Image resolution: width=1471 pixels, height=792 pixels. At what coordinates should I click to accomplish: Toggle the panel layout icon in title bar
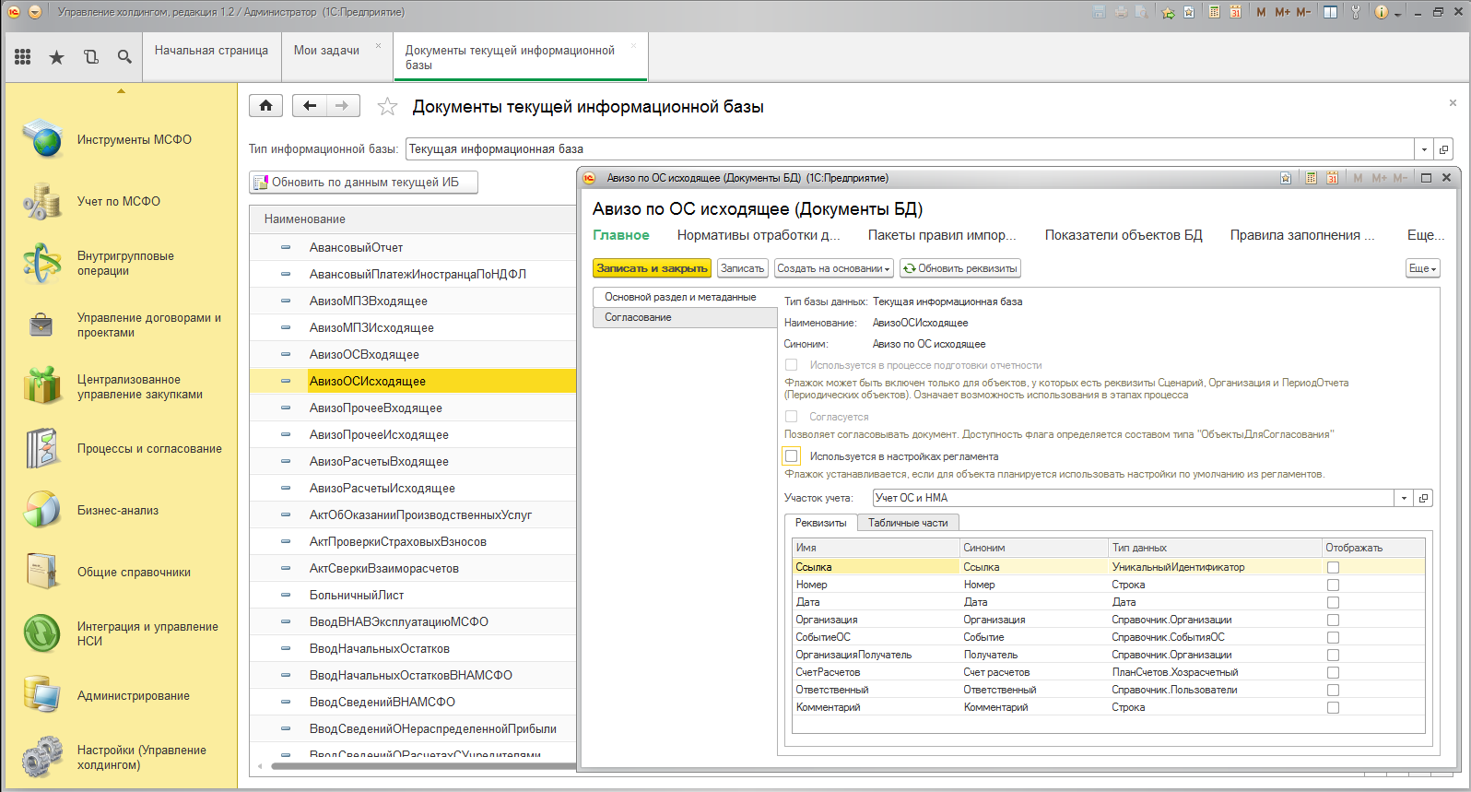[1330, 12]
